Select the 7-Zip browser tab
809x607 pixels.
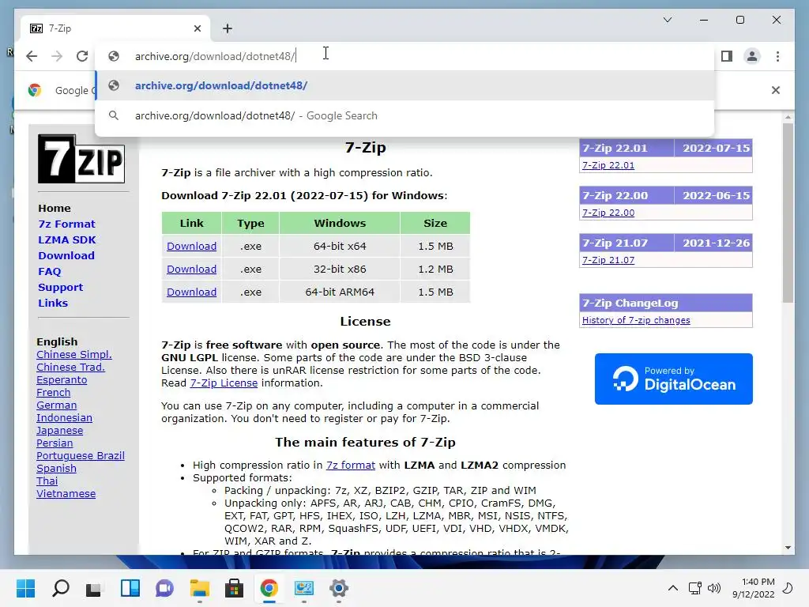[x=114, y=28]
